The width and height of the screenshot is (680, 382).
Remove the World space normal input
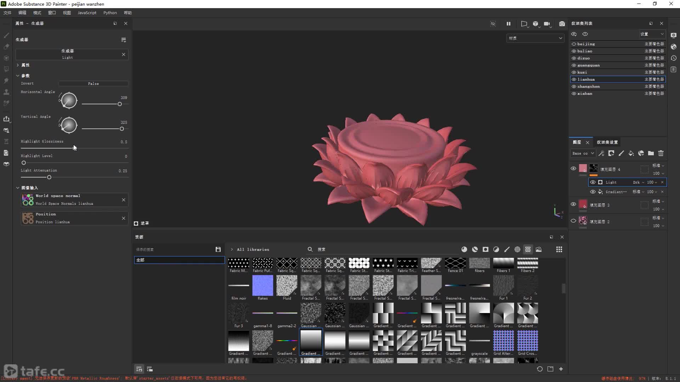point(124,200)
